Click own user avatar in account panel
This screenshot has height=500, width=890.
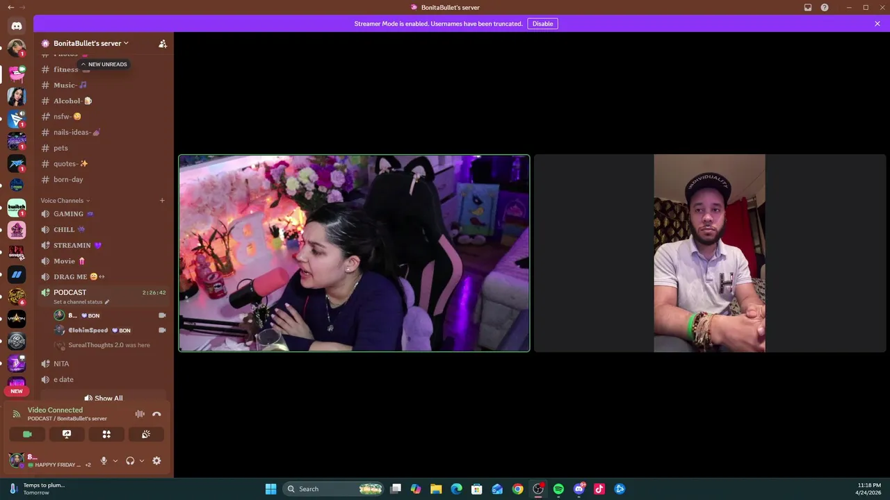(16, 460)
